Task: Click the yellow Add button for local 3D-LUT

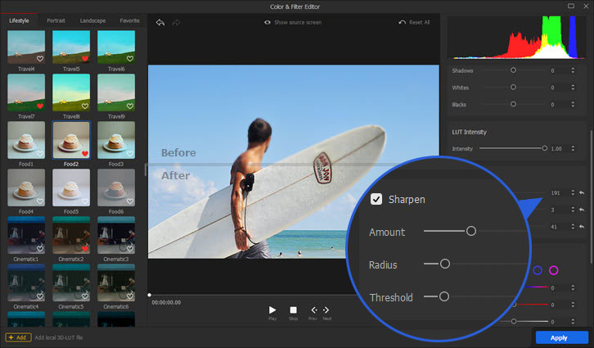Action: 18,337
